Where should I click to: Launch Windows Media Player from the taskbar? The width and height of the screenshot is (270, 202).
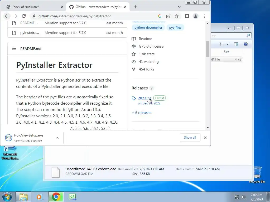(x=40, y=197)
